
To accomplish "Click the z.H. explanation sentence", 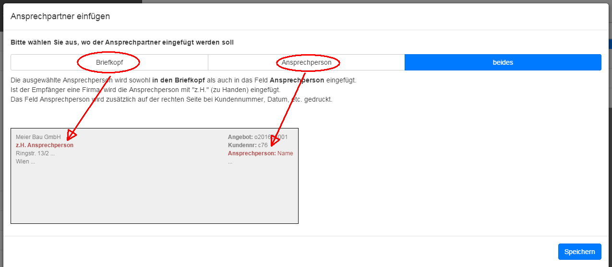I will coord(145,90).
